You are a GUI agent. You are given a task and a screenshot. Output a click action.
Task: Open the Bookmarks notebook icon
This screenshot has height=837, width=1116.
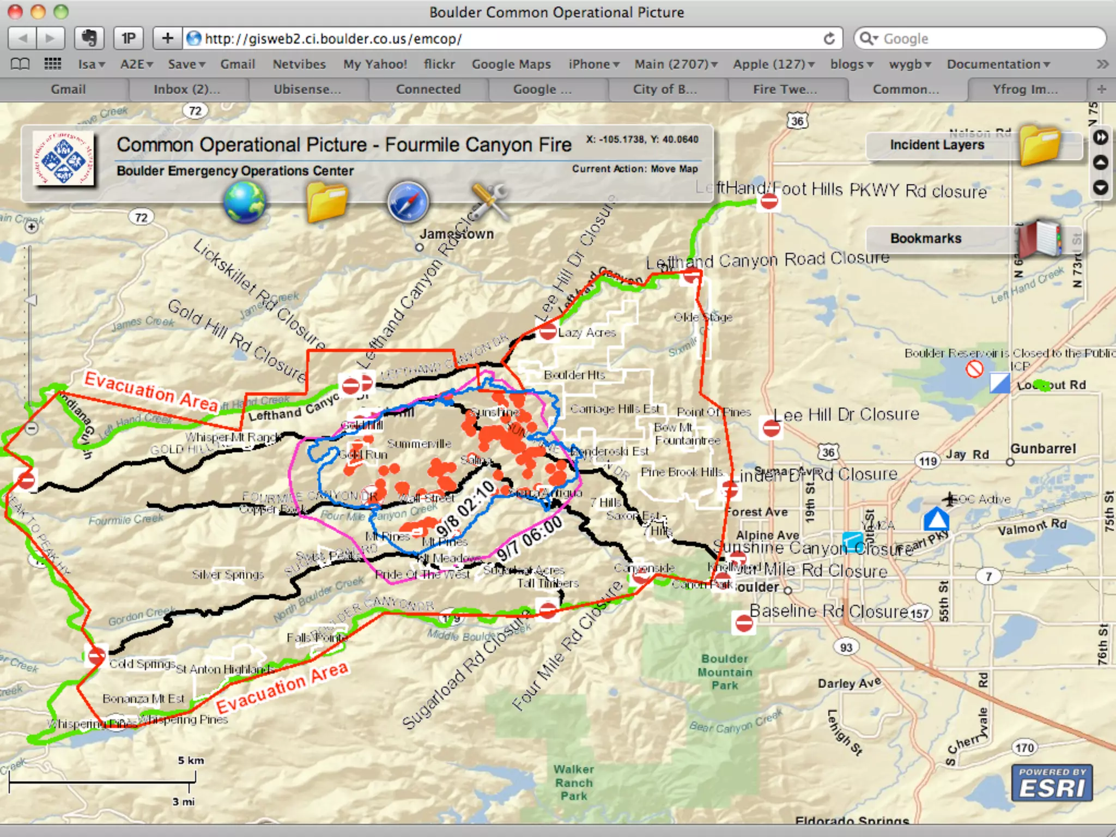pos(1040,239)
